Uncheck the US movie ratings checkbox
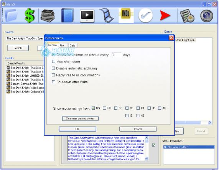Screen dimensions: 219x170 (x=93, y=108)
